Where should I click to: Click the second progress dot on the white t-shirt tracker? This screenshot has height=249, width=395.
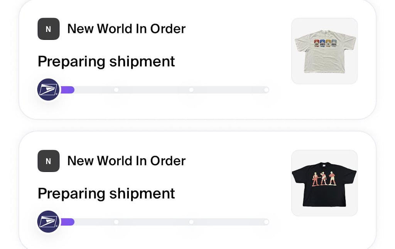pos(116,90)
